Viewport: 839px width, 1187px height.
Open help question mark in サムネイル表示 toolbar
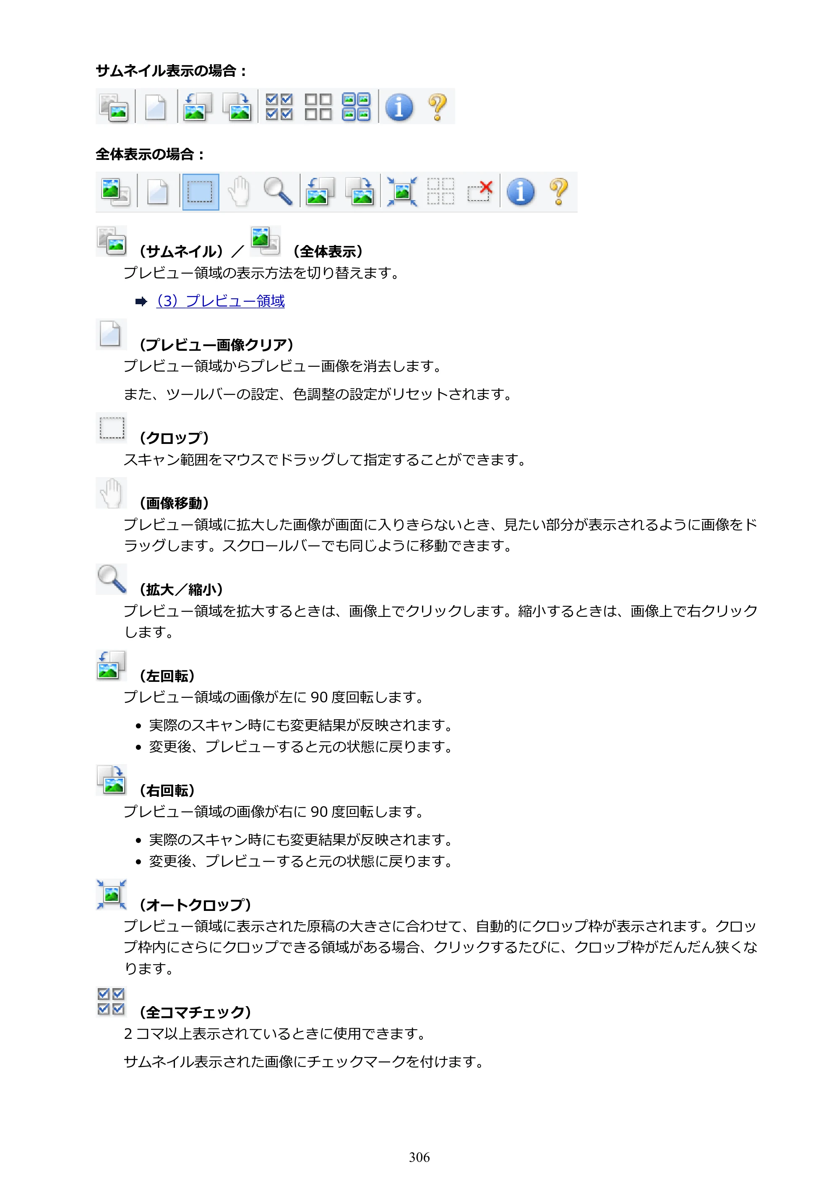coord(438,107)
